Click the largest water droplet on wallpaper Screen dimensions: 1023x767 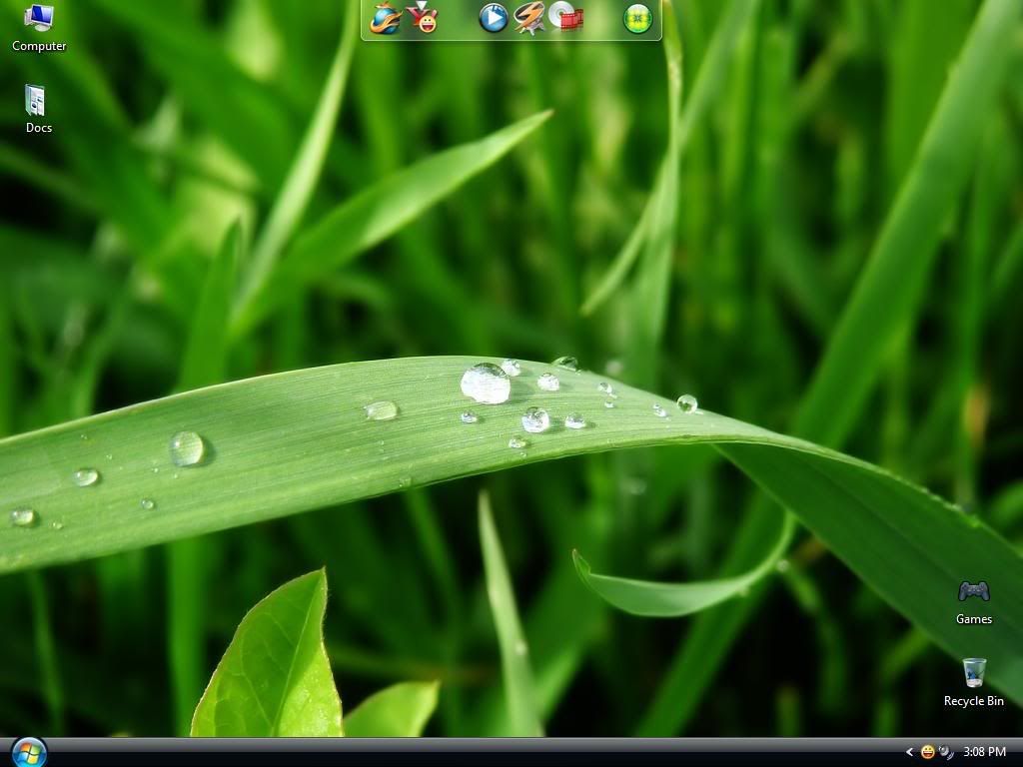pyautogui.click(x=486, y=383)
